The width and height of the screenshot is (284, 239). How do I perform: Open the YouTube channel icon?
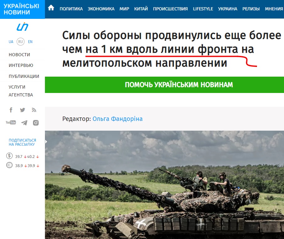11,122
